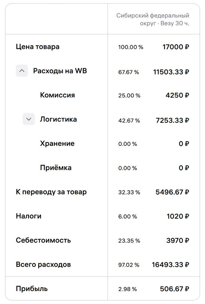Click the 11503.33 ₽ WB expenses amount
The height and width of the screenshot is (304, 205).
171,72
